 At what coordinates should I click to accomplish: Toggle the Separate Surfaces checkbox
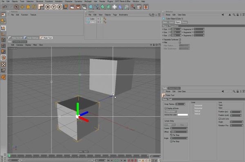[x=180, y=40]
